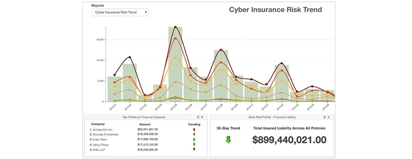Open settings gear of Book Risk Profiler panel

[325, 117]
